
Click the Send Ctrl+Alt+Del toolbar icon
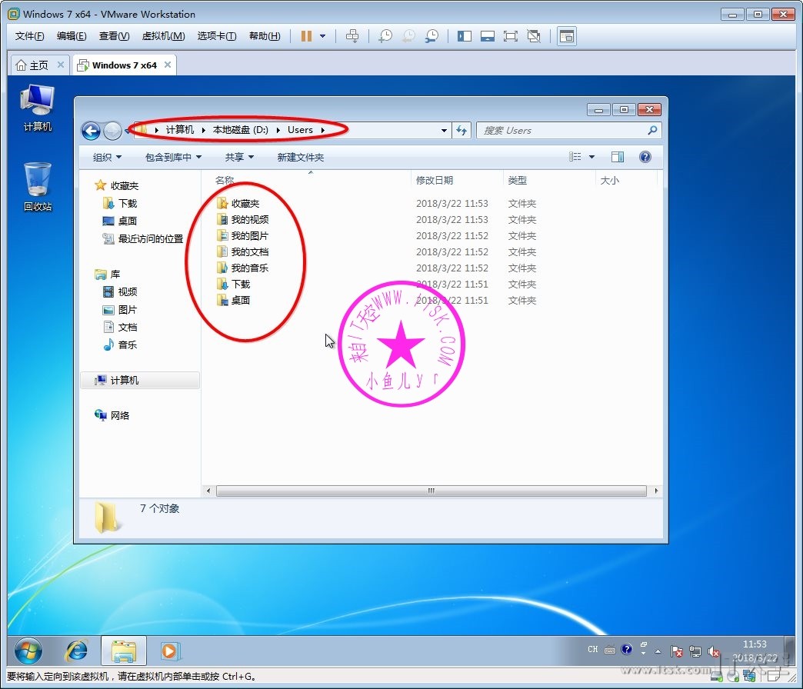click(x=352, y=36)
